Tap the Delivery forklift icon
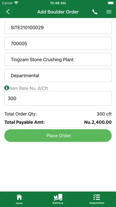This screenshot has width=116, height=207. click(x=58, y=197)
